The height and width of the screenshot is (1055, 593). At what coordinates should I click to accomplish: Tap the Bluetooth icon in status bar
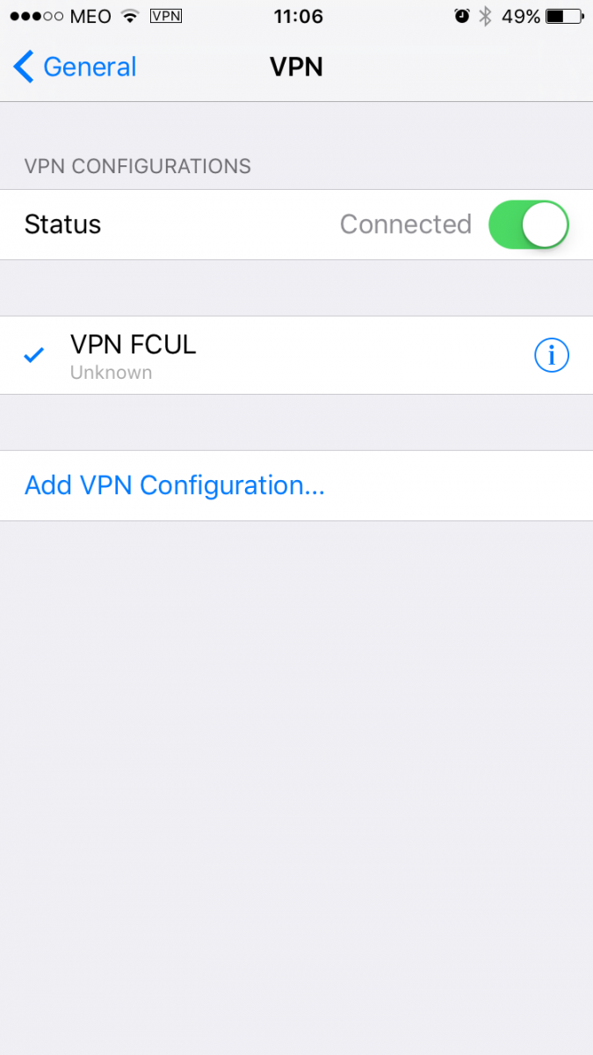[485, 16]
